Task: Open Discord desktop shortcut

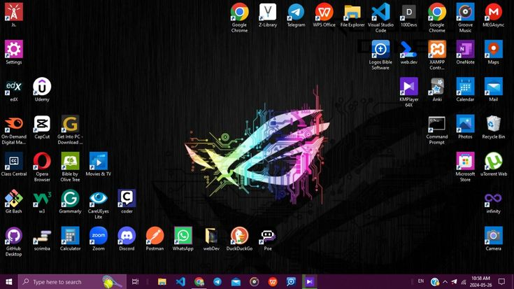Action: pyautogui.click(x=127, y=239)
